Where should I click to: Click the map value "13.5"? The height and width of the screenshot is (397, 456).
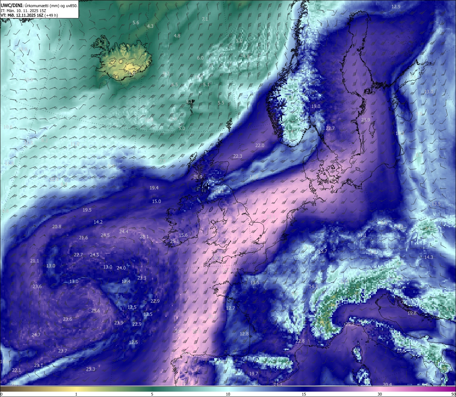coord(436,204)
